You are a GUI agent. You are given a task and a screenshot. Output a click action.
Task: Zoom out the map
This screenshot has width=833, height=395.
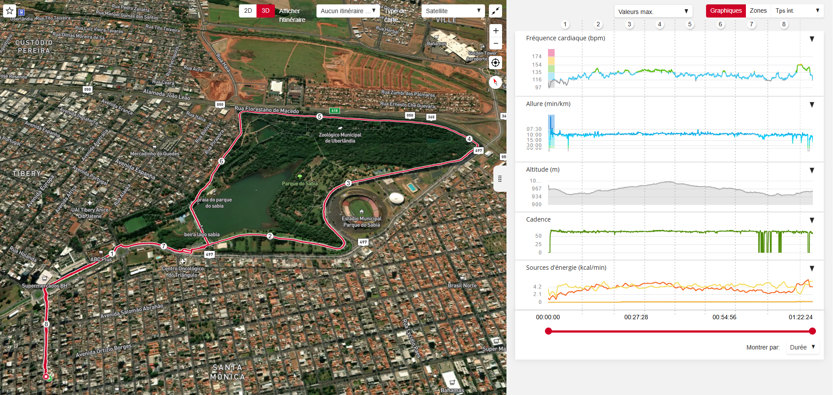(x=496, y=43)
